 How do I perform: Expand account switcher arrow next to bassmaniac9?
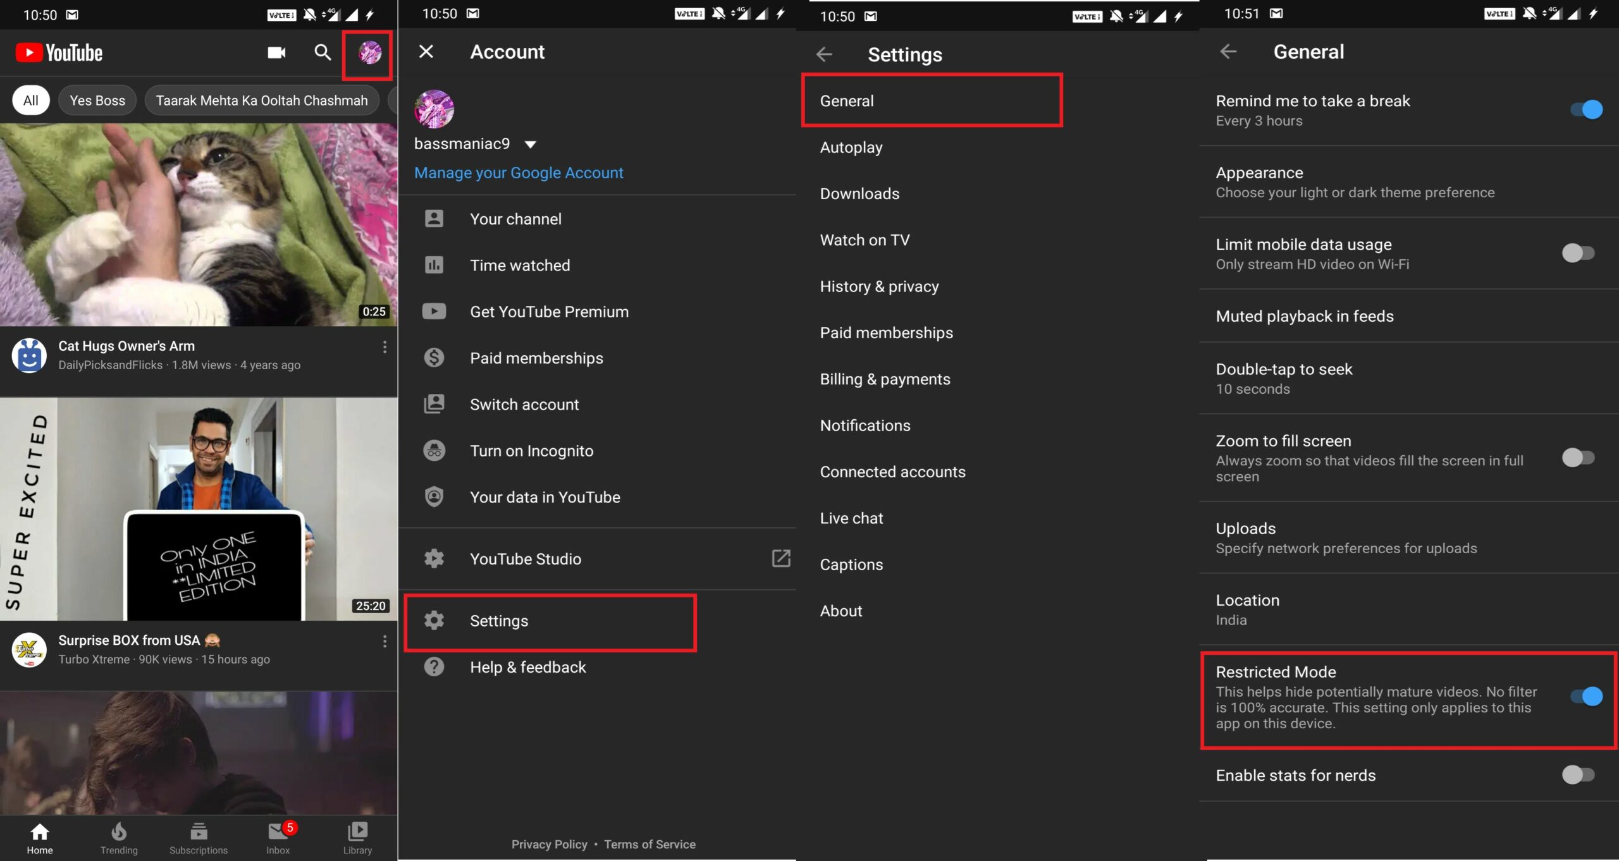[531, 145]
